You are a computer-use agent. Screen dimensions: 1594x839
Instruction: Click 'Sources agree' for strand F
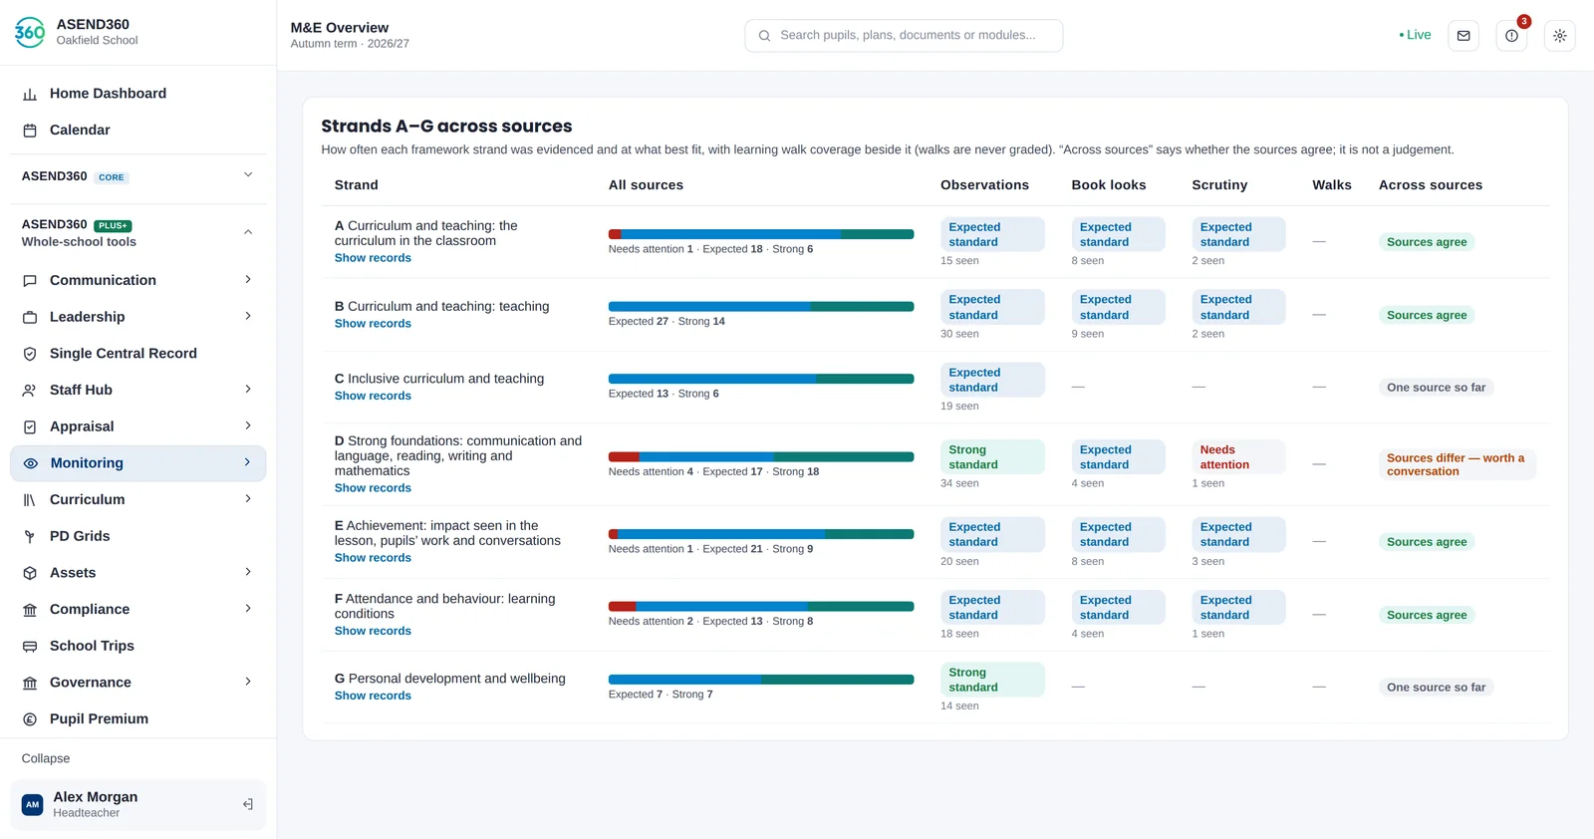pos(1427,615)
